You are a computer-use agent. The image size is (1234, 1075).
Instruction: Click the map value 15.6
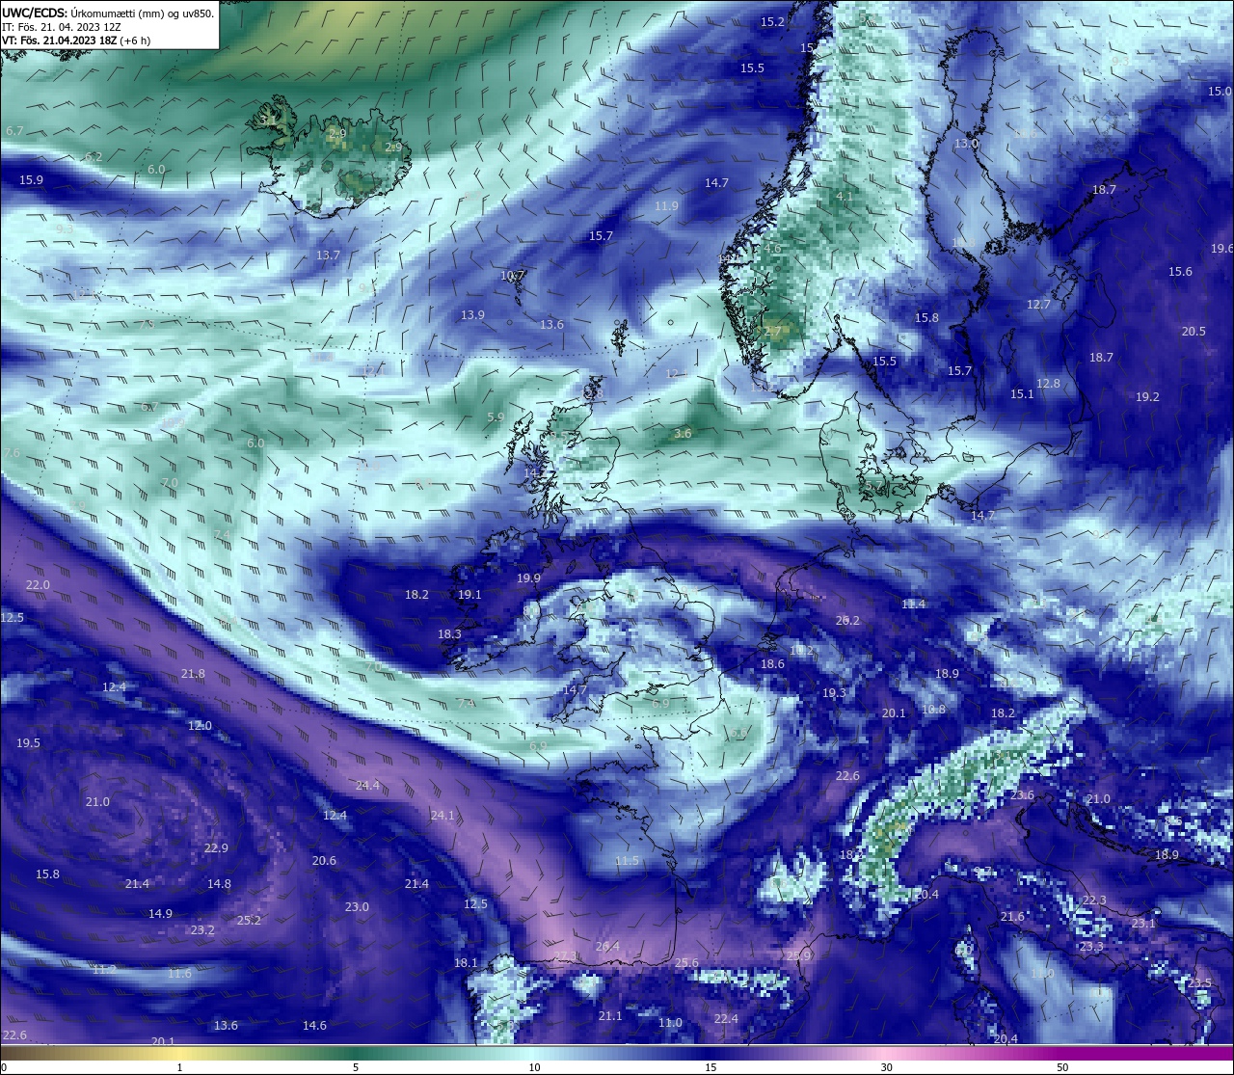[1180, 271]
